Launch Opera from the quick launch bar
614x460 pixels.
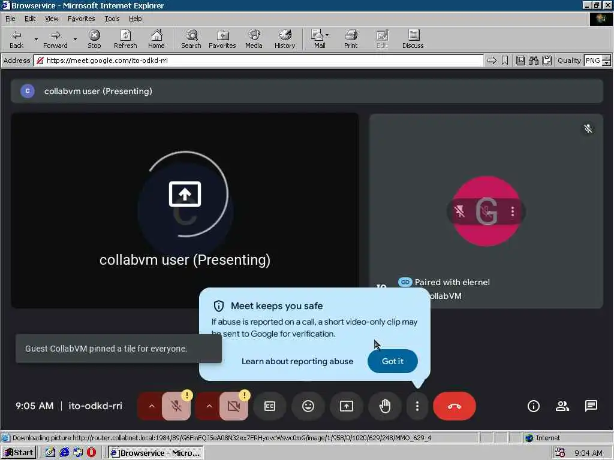pos(91,453)
